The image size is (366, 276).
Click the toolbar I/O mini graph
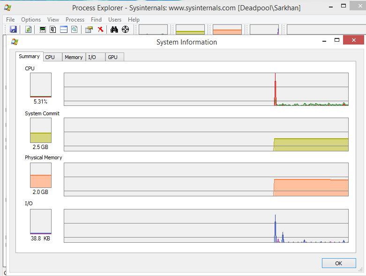point(264,30)
